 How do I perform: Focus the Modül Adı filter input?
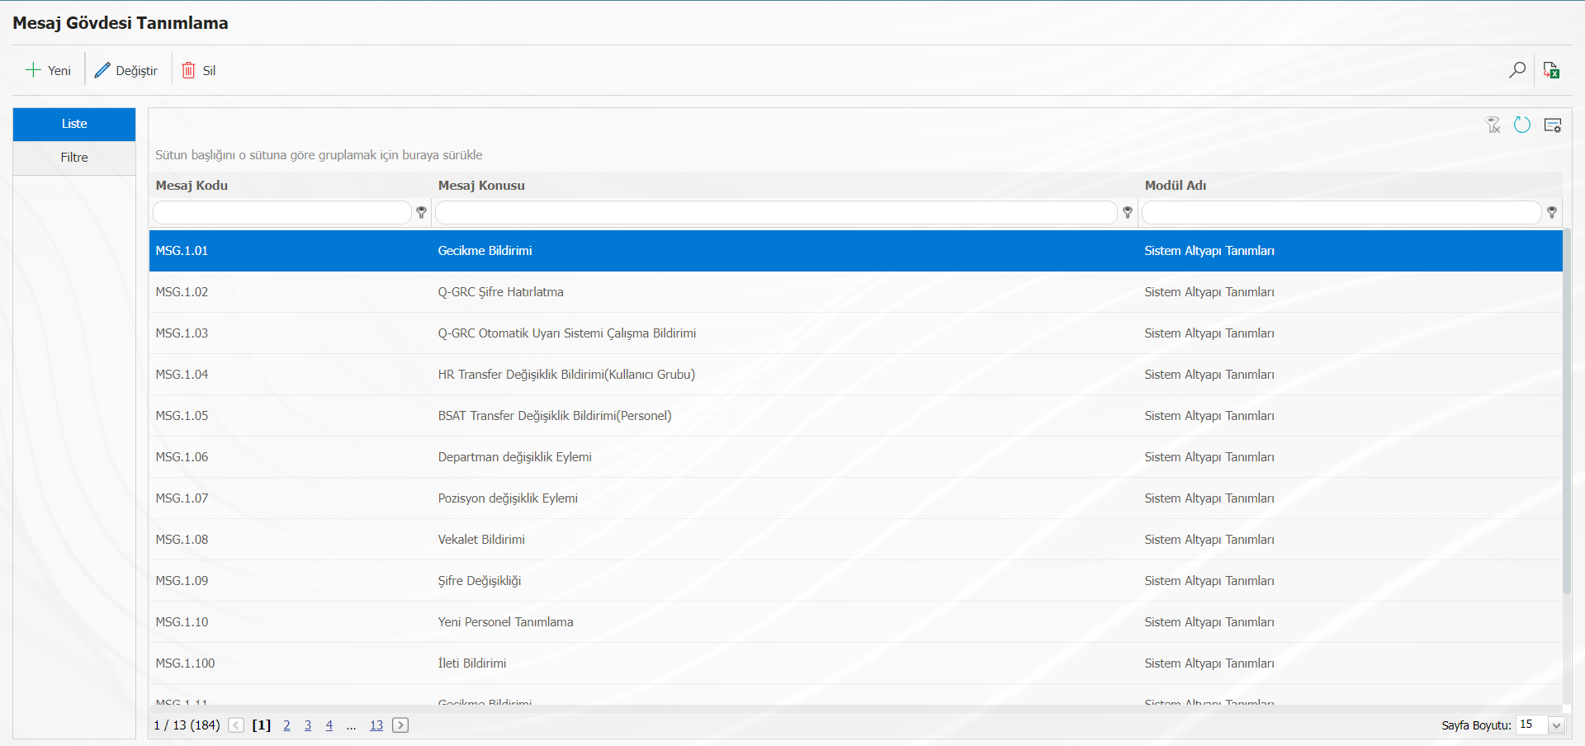tap(1341, 213)
